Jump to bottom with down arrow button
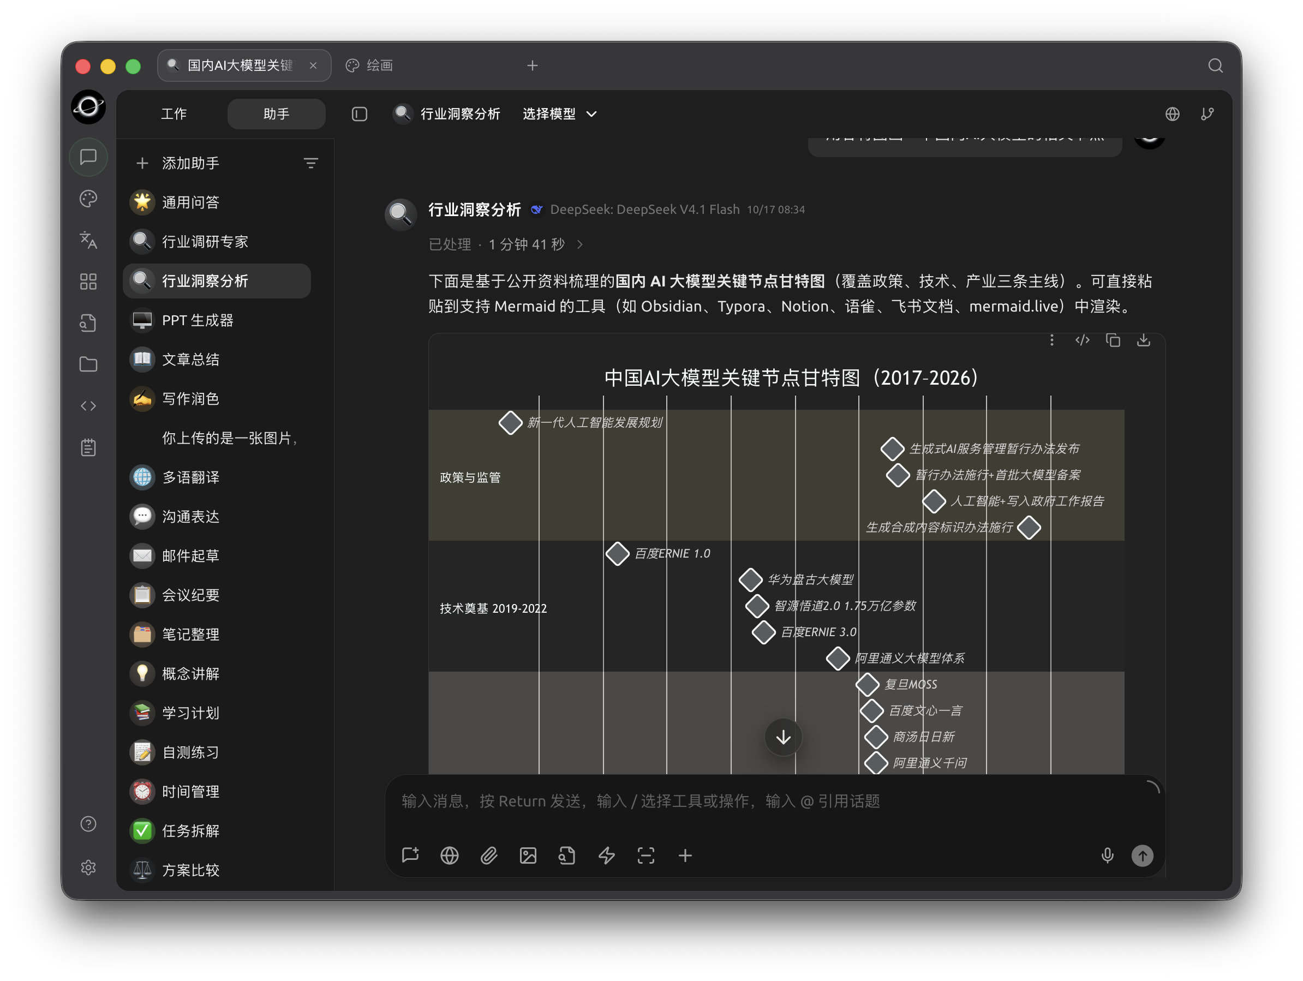The width and height of the screenshot is (1303, 981). click(x=783, y=737)
